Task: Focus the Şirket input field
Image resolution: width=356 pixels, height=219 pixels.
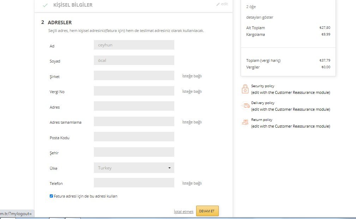Action: pos(134,75)
